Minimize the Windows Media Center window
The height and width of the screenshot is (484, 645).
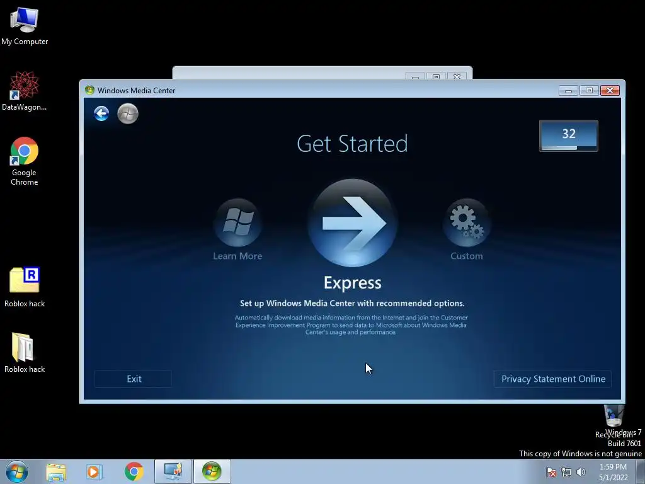click(569, 91)
